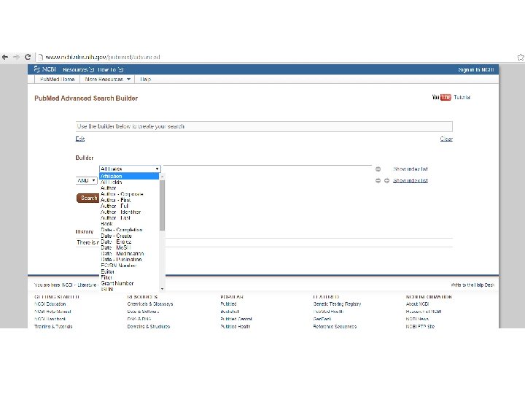Choose Author - First option in list
Image resolution: width=525 pixels, height=394 pixels.
point(115,200)
